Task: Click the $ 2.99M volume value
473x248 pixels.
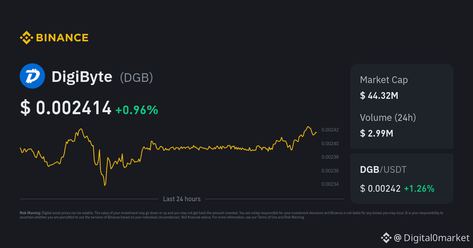Action: pos(376,133)
